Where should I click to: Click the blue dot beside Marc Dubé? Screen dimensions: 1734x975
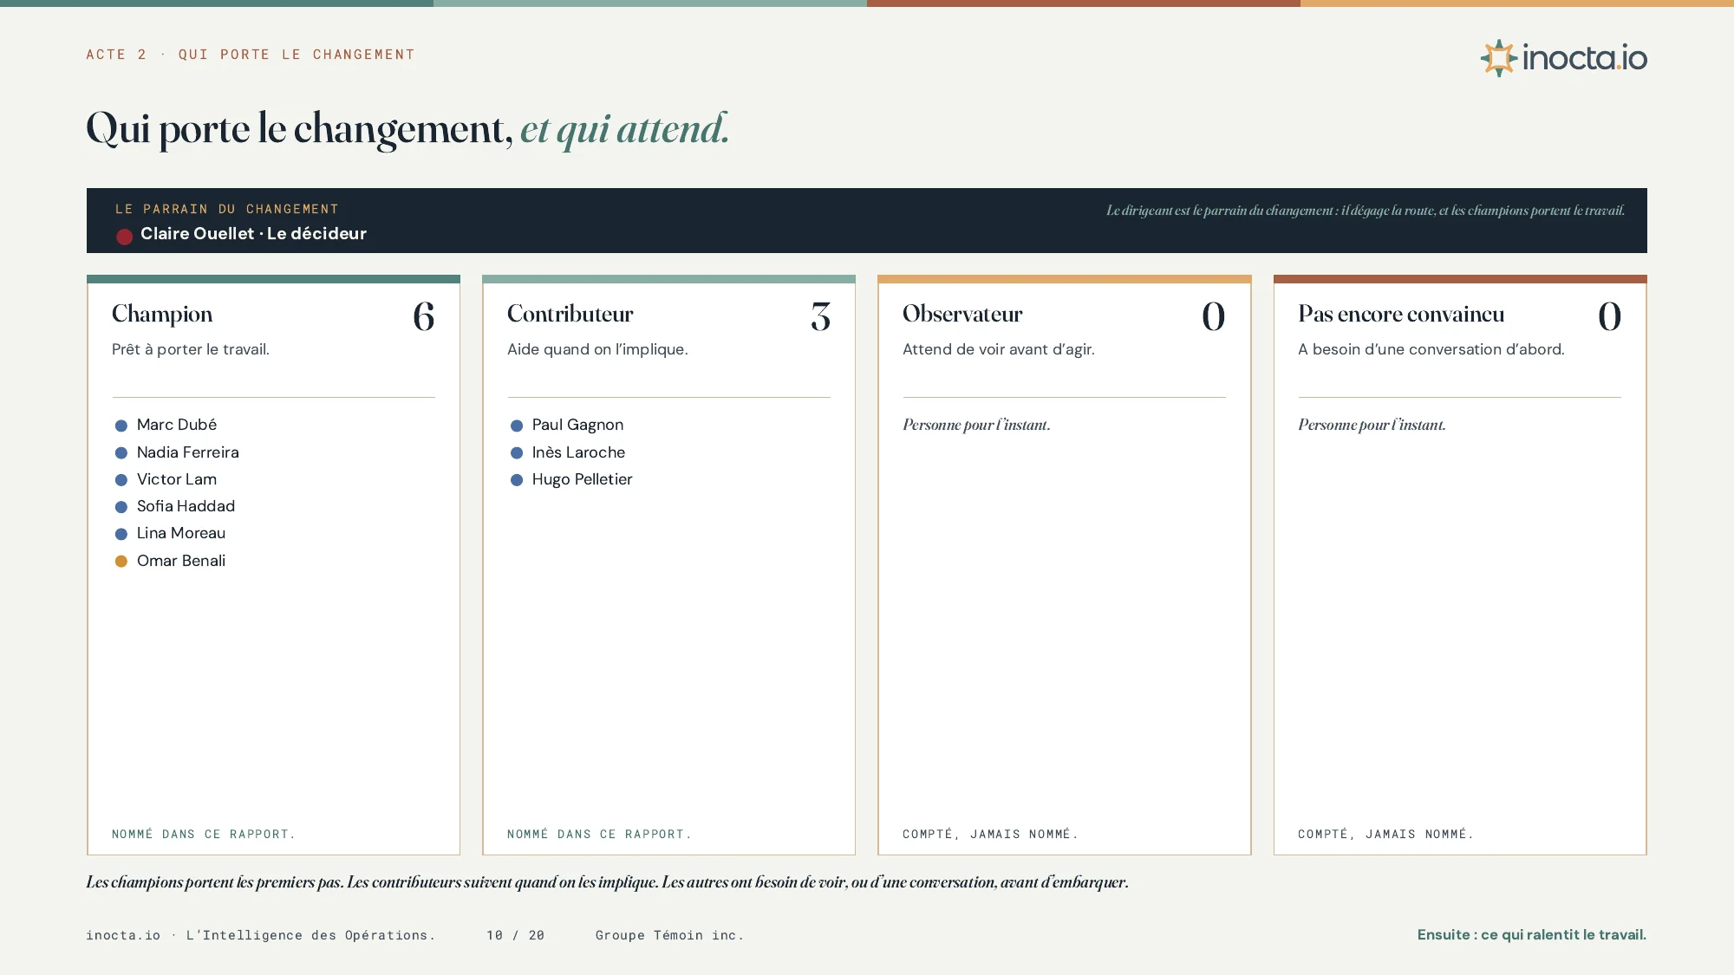pyautogui.click(x=121, y=426)
